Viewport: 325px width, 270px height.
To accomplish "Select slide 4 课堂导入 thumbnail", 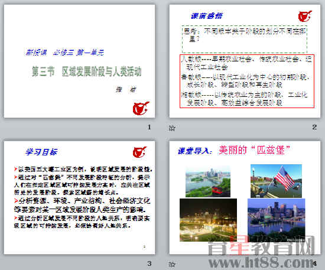I will coord(245,198).
